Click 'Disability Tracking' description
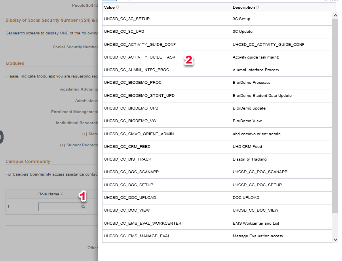The height and width of the screenshot is (261, 342). tap(249, 159)
